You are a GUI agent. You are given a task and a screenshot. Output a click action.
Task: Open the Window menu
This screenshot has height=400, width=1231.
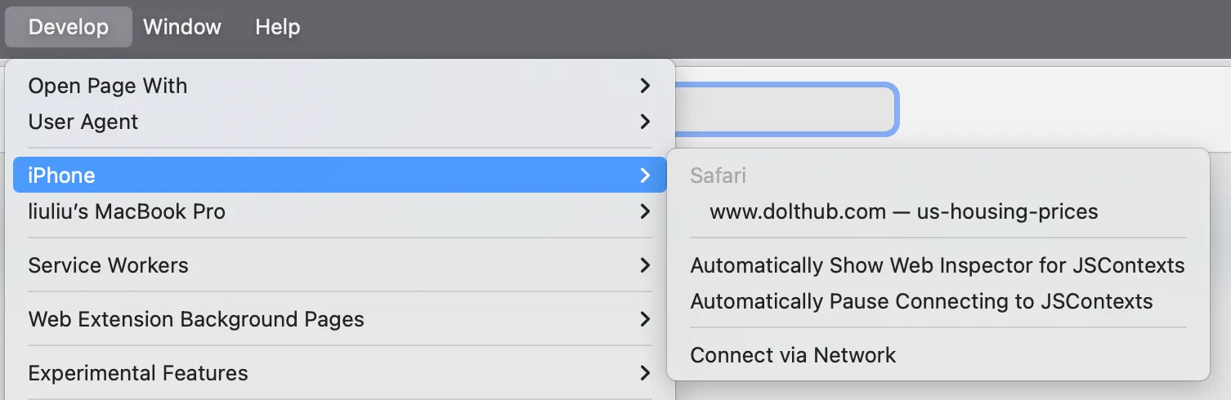(x=182, y=27)
